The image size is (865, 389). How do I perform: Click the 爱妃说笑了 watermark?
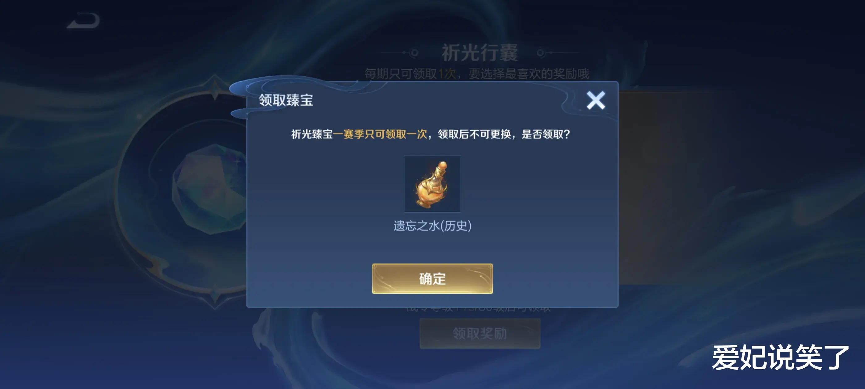[x=780, y=358]
